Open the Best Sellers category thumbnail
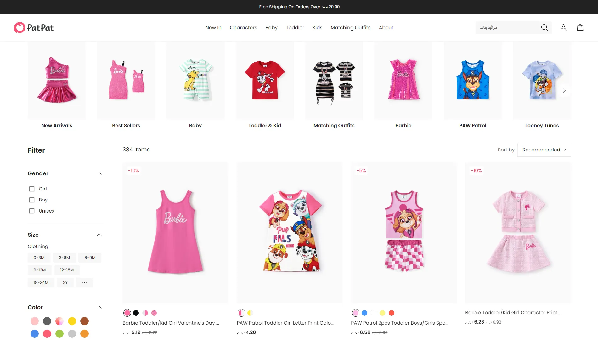 tap(126, 81)
